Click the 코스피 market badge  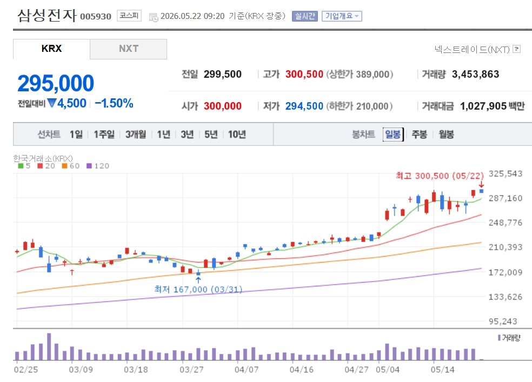pyautogui.click(x=129, y=16)
